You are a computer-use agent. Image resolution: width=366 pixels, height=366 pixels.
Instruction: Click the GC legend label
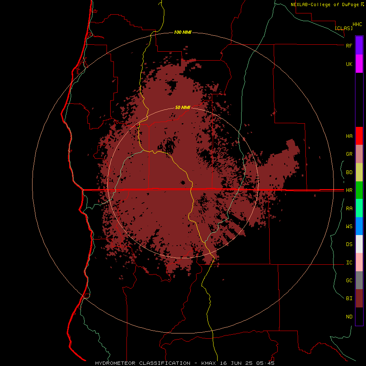click(x=349, y=281)
